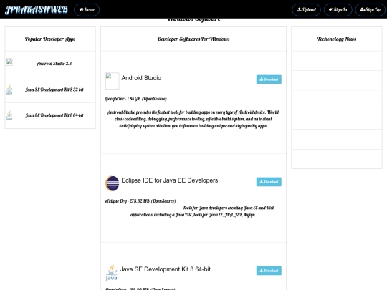Go to the Home page button

(87, 10)
